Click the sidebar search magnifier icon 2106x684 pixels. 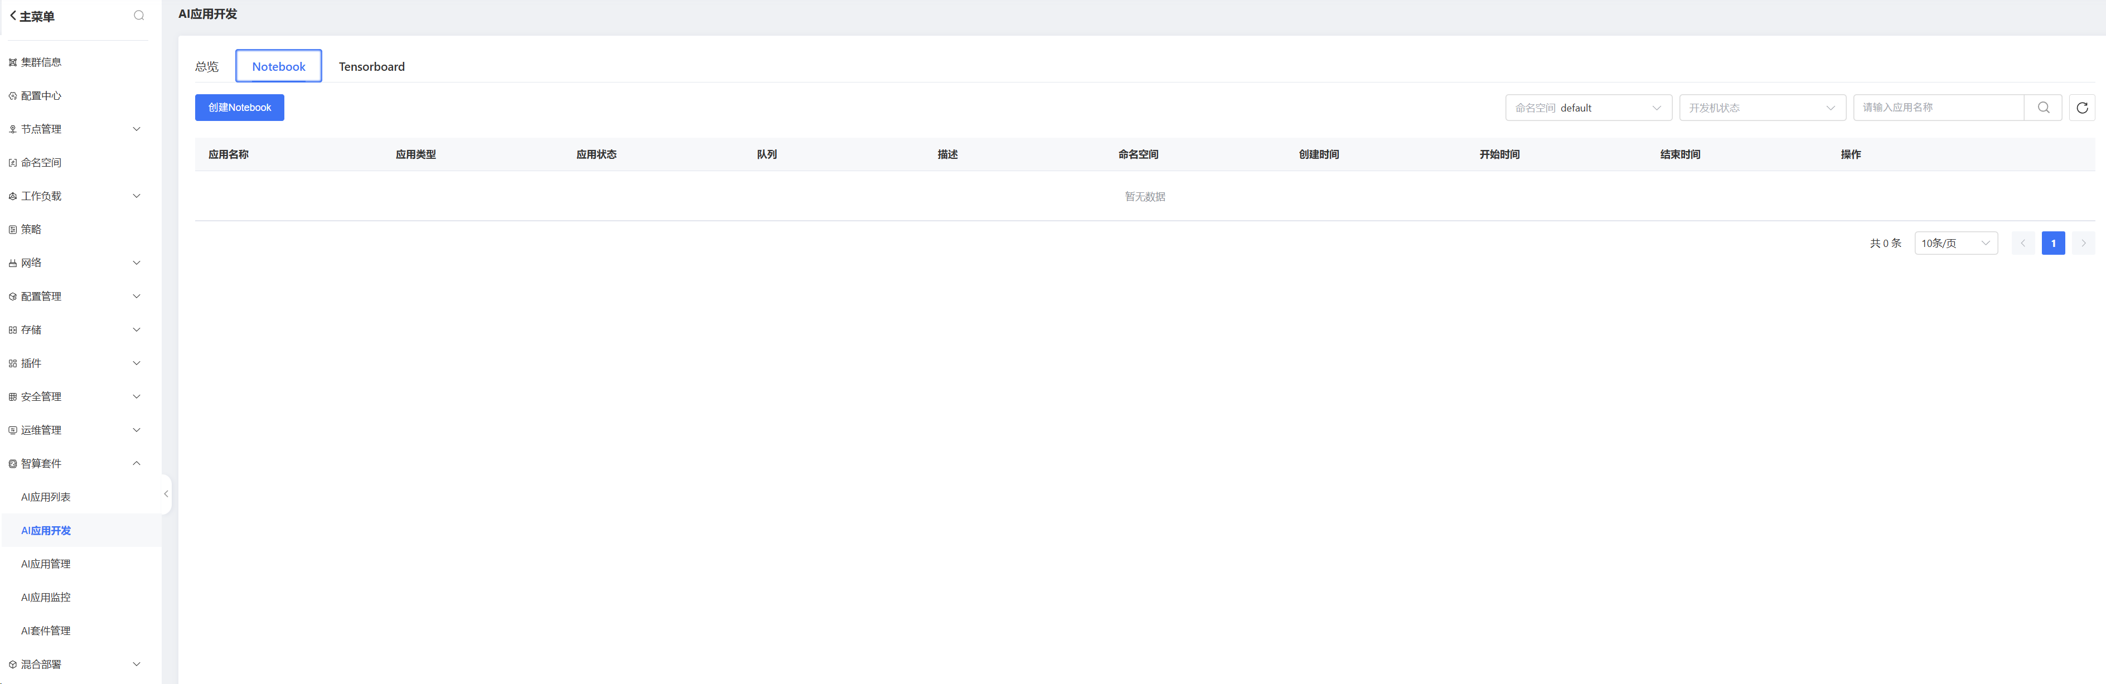click(139, 16)
